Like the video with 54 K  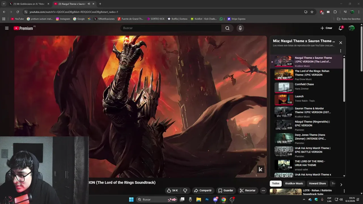(172, 190)
